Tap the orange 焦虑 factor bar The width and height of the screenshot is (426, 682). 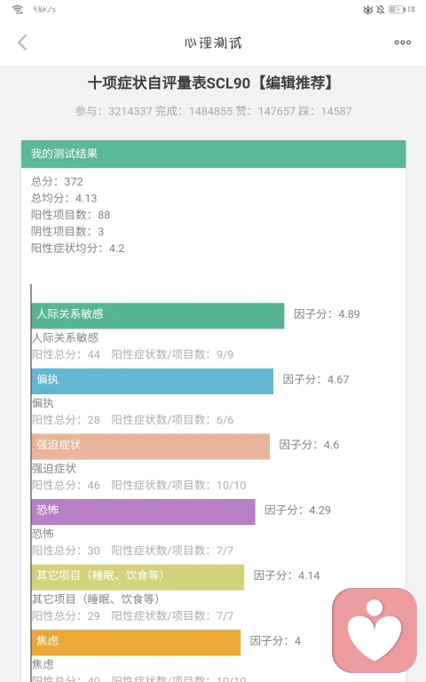tap(136, 642)
